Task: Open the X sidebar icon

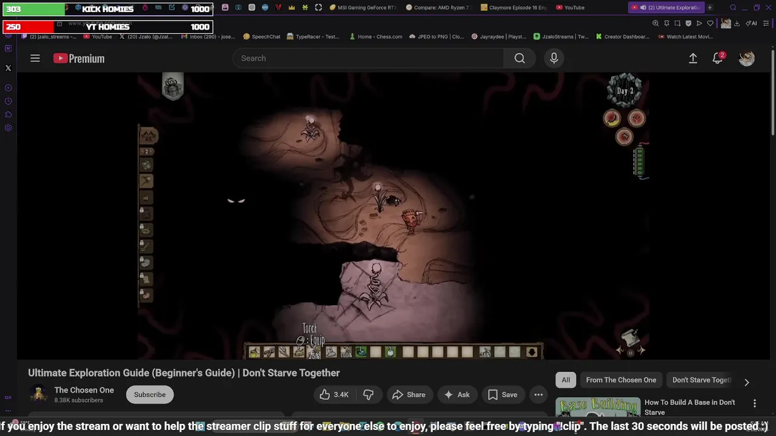Action: pos(8,68)
